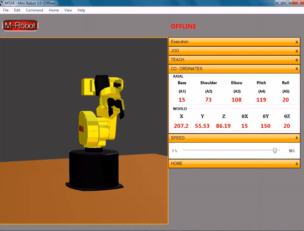Expand the JOG panel chevron

point(296,51)
